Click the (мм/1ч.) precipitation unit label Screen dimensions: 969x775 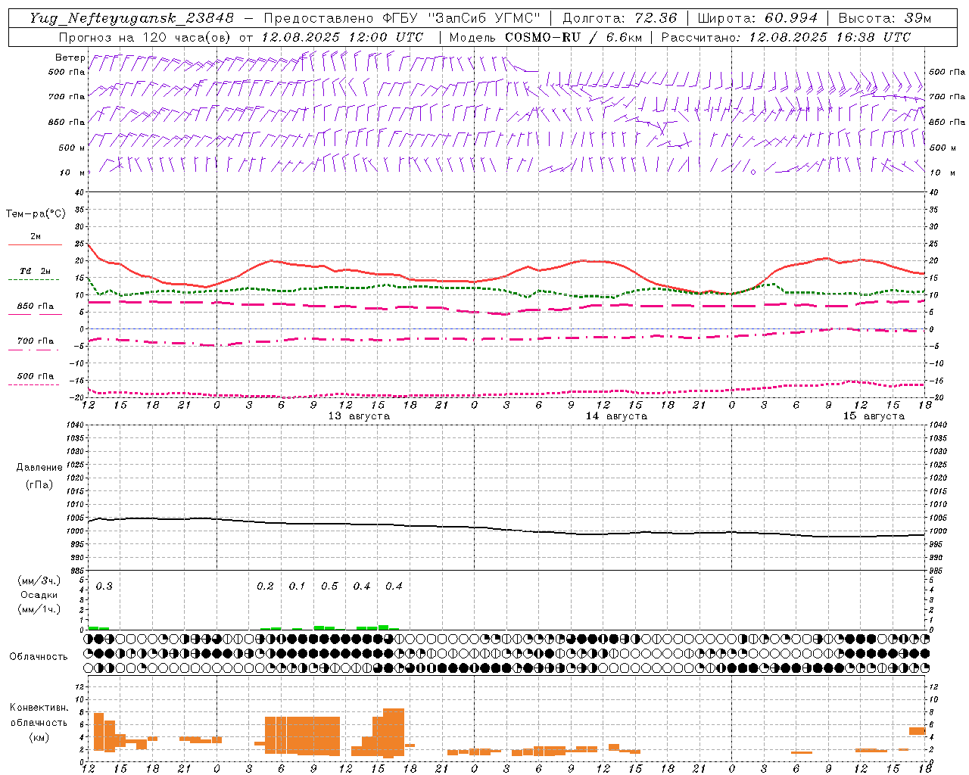39,609
